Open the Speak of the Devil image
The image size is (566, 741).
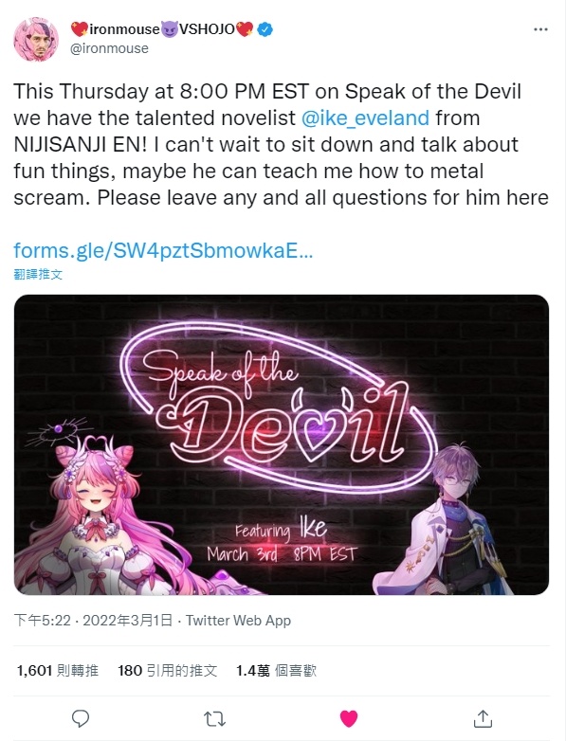click(x=282, y=444)
